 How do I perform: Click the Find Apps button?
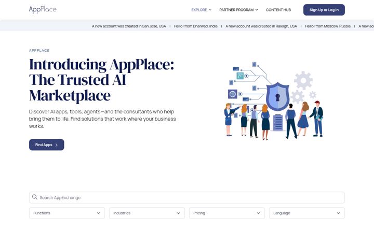[47, 144]
